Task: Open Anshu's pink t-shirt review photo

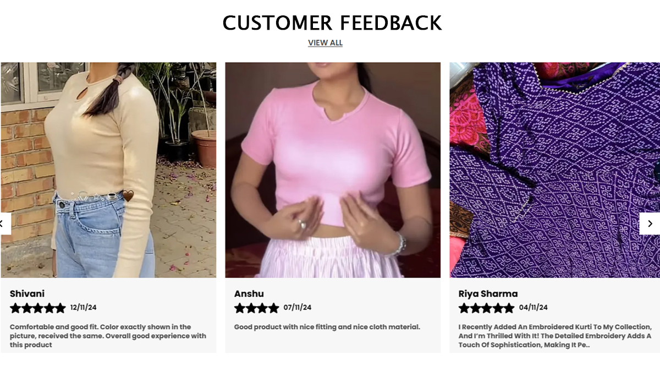Action: 333,170
